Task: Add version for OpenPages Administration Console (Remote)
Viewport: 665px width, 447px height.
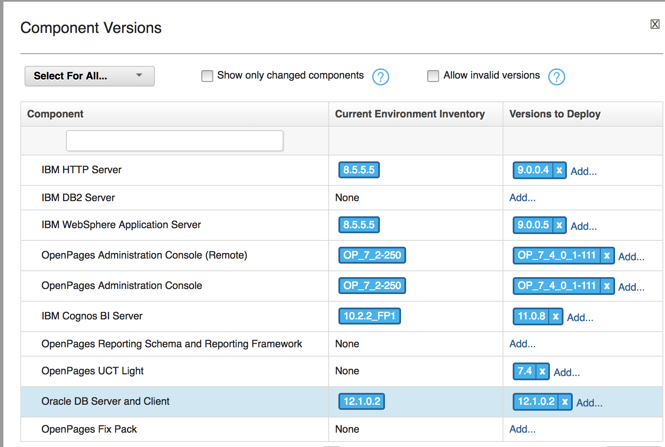Action: tap(631, 256)
